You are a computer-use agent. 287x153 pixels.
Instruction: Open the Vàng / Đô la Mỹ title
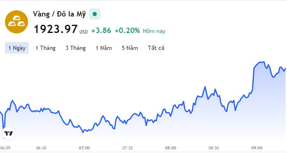click(x=59, y=14)
